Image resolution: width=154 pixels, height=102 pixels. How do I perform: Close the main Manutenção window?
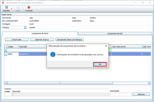(x=150, y=3)
